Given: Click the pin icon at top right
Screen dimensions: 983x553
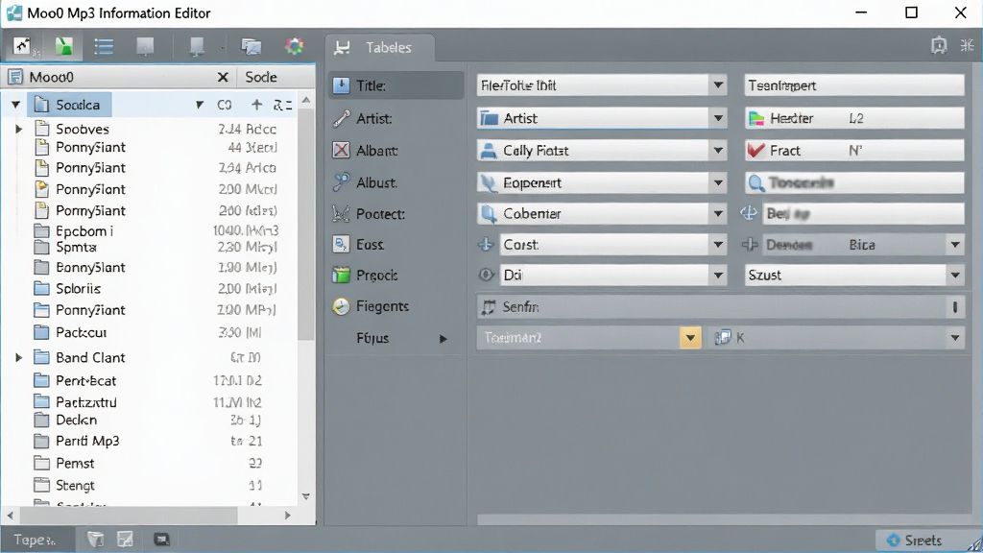Looking at the screenshot, I should click(x=939, y=45).
